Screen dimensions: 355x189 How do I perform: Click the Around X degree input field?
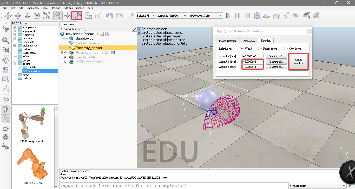(253, 56)
